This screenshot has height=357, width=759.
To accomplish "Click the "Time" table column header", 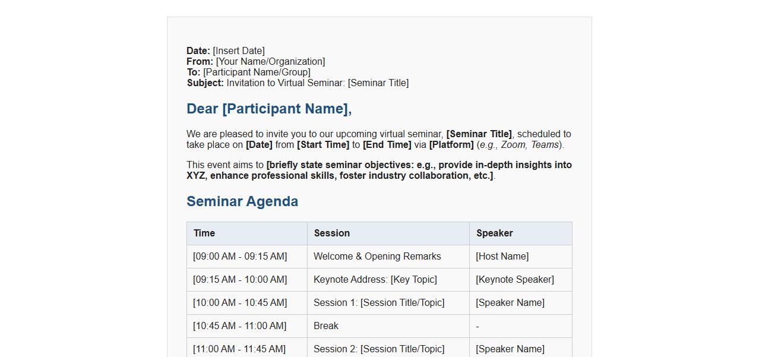I will [204, 233].
